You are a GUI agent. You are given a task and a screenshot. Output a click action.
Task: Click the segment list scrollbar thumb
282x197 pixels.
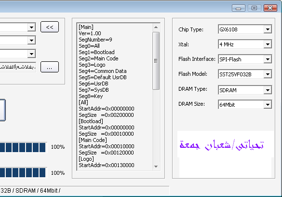click(x=156, y=61)
